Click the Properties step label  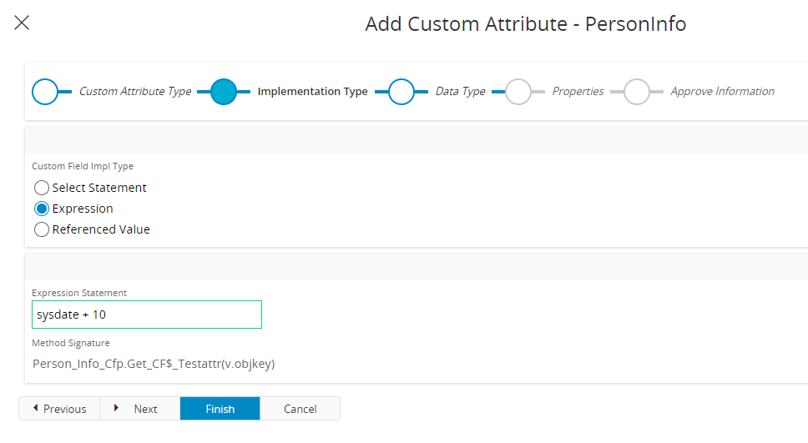[578, 92]
